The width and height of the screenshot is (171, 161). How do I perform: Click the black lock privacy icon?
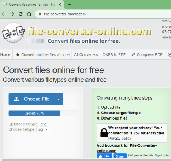coord(104,132)
